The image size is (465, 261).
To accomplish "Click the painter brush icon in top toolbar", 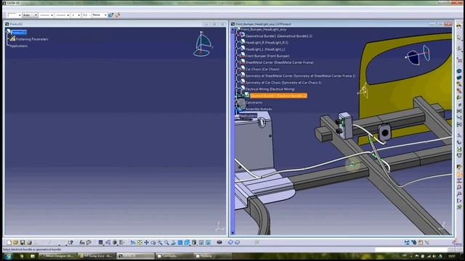I will (118, 14).
